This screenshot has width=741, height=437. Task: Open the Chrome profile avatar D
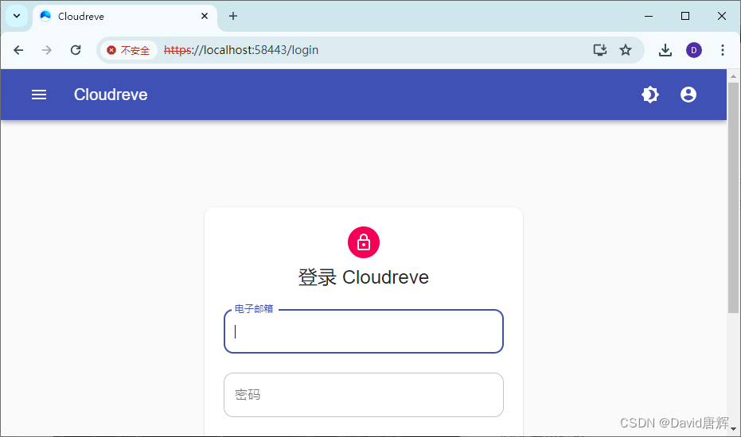(694, 50)
